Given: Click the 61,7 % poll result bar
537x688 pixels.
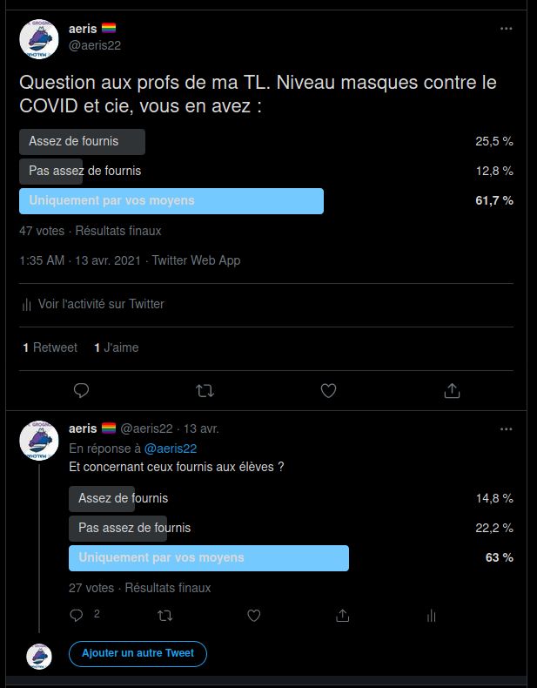Looking at the screenshot, I should tap(171, 201).
